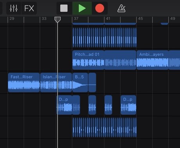Select the Ambi...ayers region

153,60
